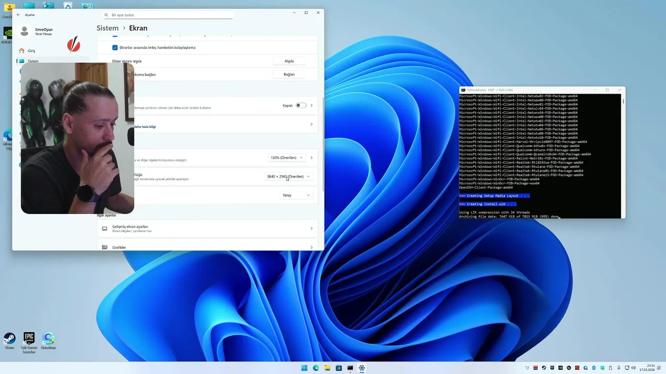Click the Settings gear in the taskbar
This screenshot has width=666, height=374.
pyautogui.click(x=362, y=368)
